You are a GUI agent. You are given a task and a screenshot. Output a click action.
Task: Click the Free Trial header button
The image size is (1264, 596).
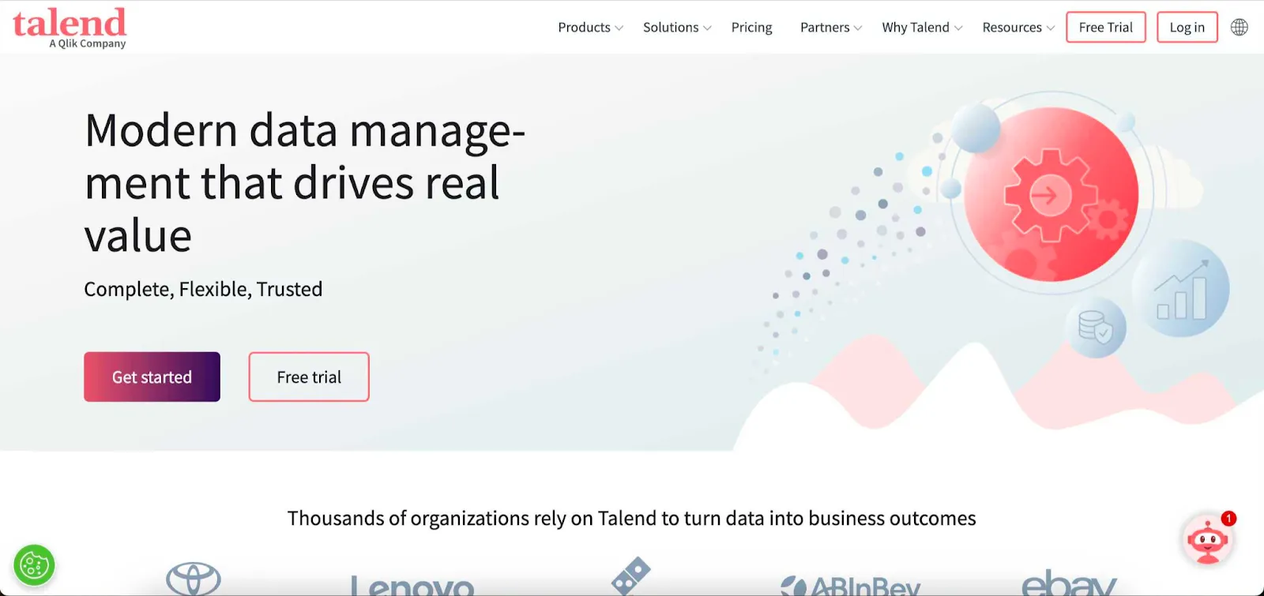coord(1105,27)
